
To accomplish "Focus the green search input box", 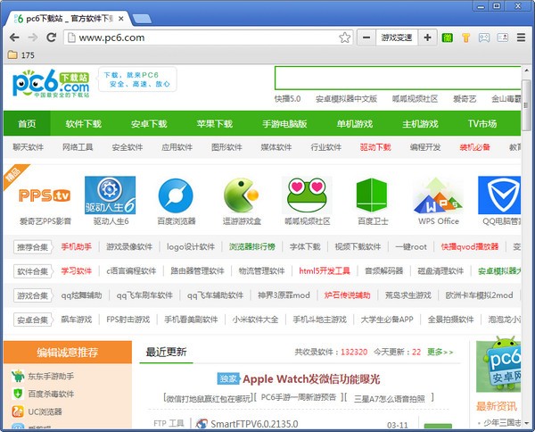I will [398, 79].
